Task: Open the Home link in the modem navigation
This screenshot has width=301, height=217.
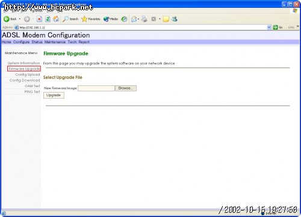Action: tap(7, 42)
